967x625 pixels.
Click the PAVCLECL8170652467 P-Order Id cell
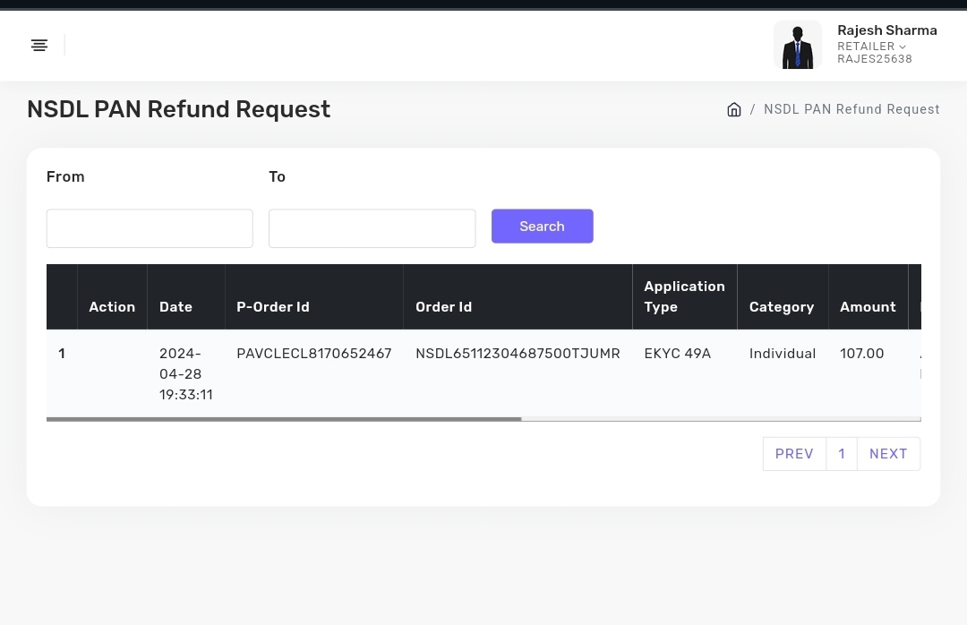click(313, 354)
